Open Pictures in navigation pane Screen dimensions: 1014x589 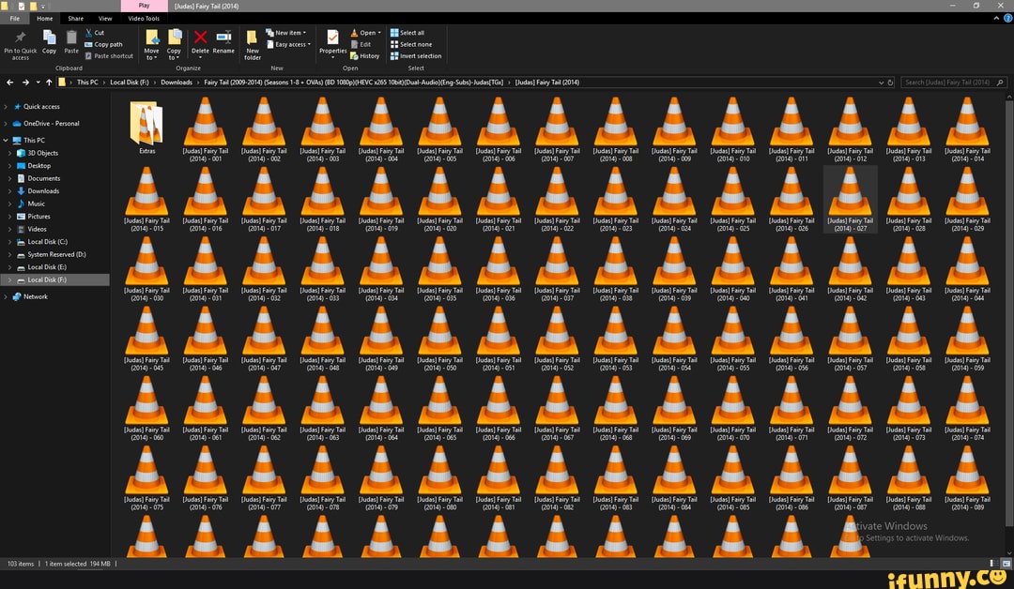(38, 217)
